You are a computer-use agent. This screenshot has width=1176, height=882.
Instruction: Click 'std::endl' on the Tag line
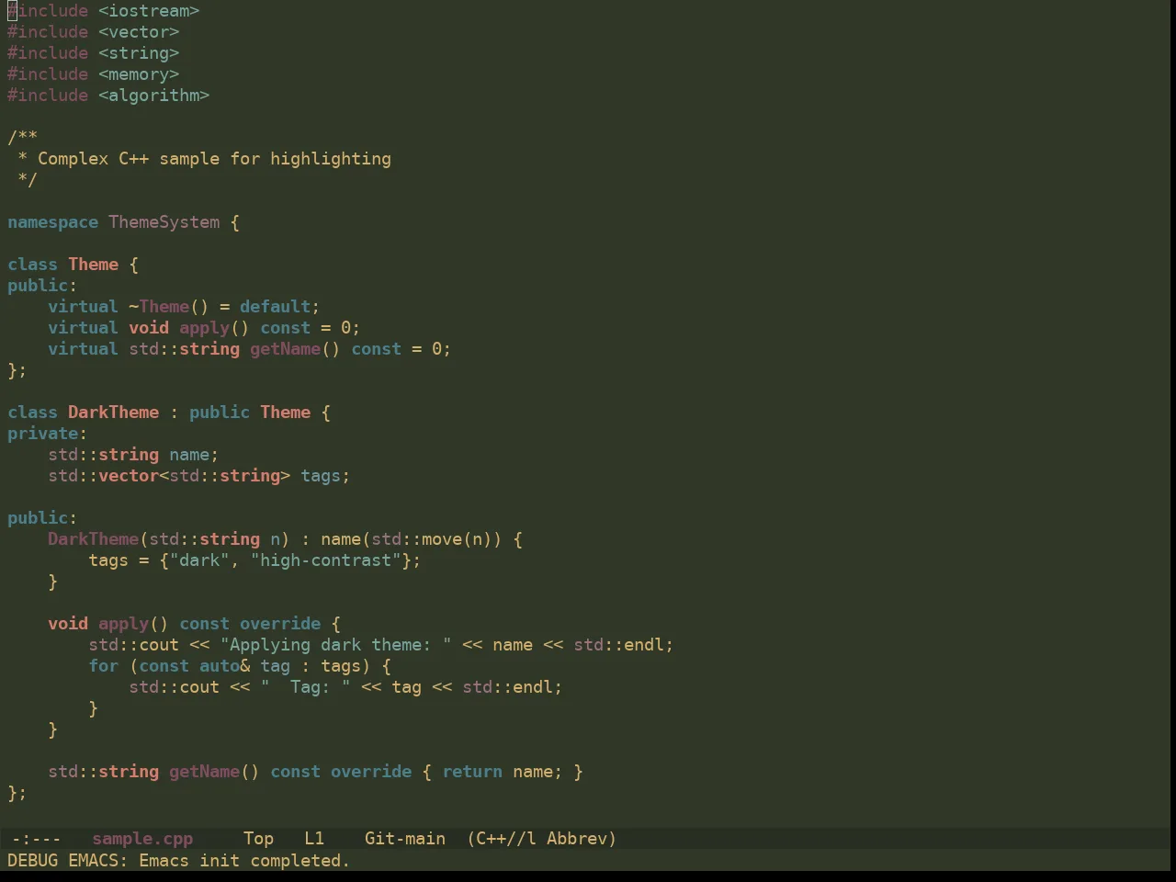(x=508, y=687)
